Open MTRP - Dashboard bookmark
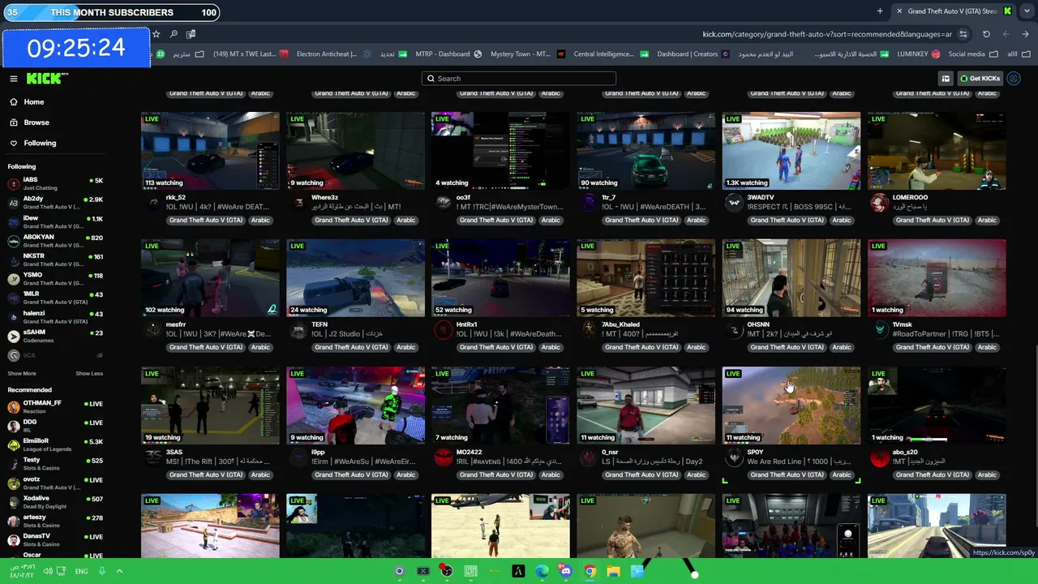This screenshot has height=584, width=1038. [x=449, y=54]
